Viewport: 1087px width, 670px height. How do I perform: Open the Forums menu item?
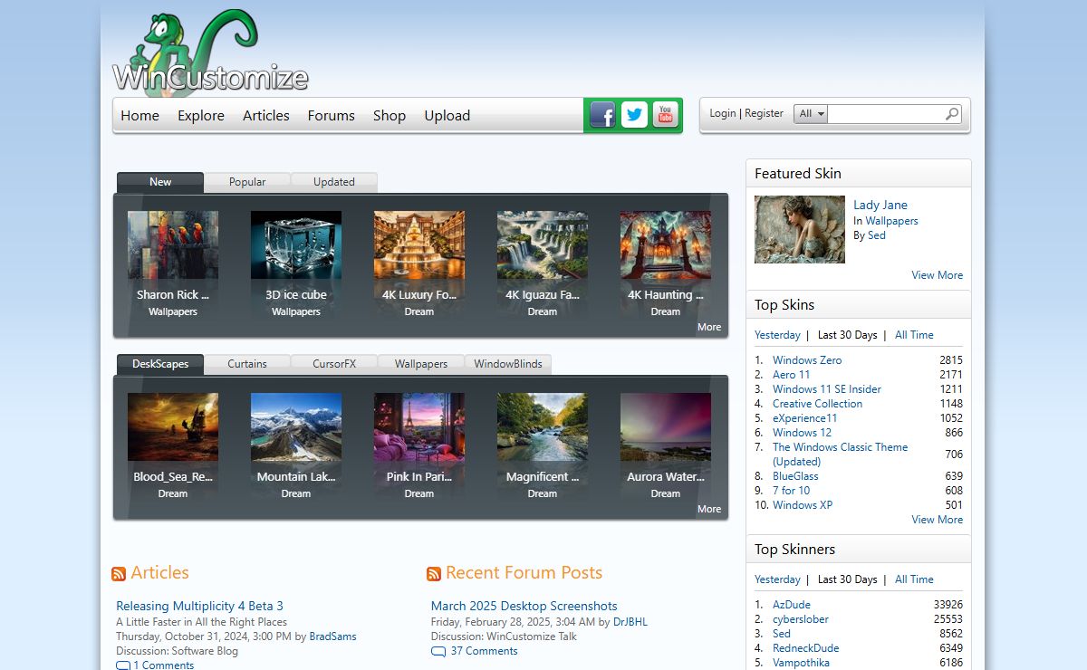[332, 116]
